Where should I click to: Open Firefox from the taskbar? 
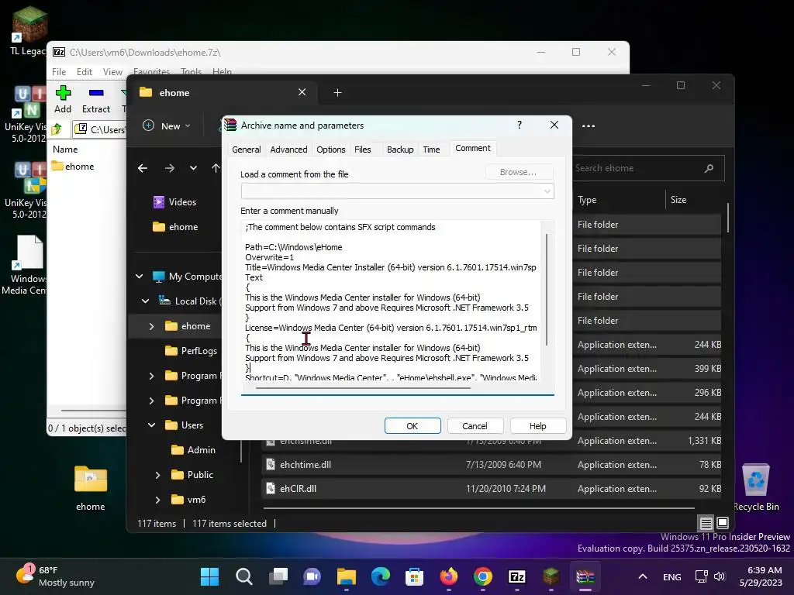coord(449,576)
